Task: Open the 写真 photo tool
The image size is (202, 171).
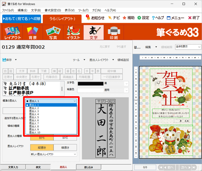Action: (53, 33)
